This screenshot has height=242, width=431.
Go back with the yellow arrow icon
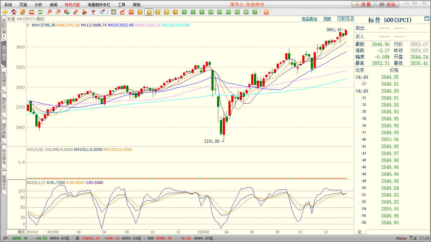5,12
